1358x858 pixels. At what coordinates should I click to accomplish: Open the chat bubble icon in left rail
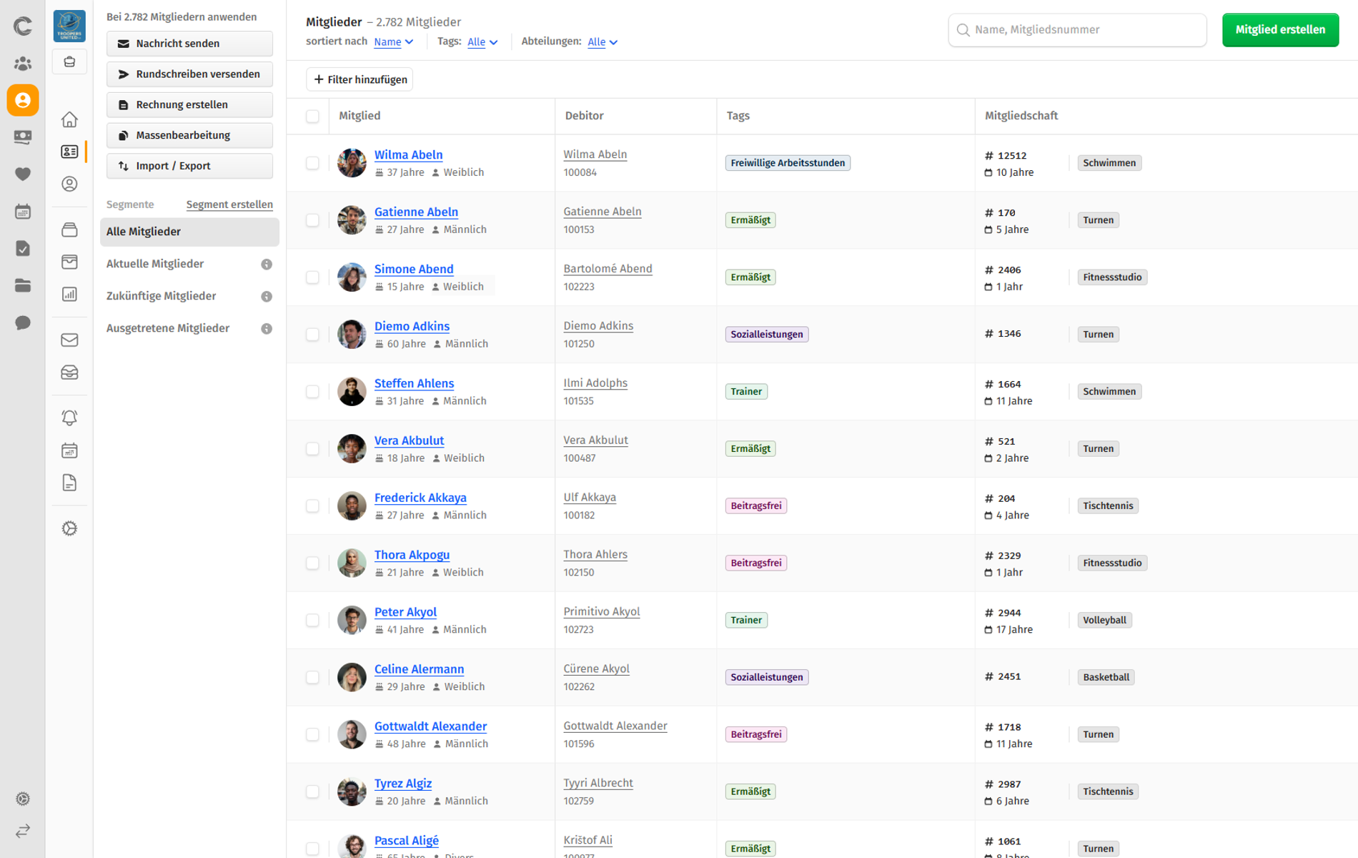[23, 323]
